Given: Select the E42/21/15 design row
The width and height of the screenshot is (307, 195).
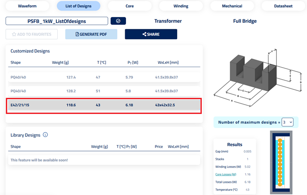Looking at the screenshot, I should pyautogui.click(x=104, y=105).
